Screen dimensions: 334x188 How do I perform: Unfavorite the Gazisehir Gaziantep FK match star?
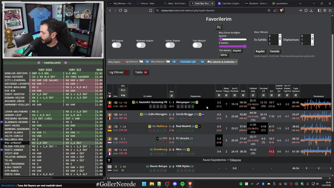click(x=110, y=103)
